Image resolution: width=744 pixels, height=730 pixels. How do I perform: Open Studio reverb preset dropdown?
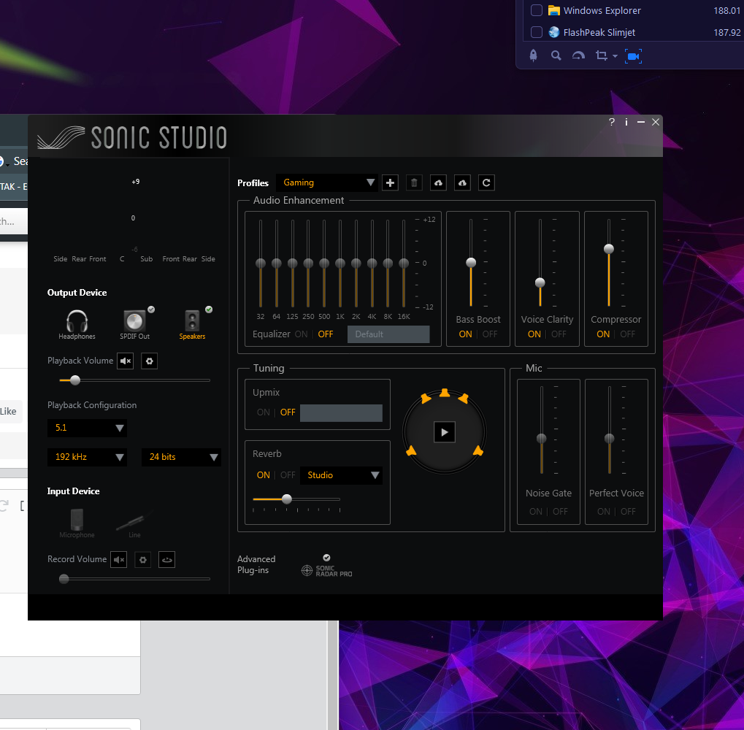(341, 475)
